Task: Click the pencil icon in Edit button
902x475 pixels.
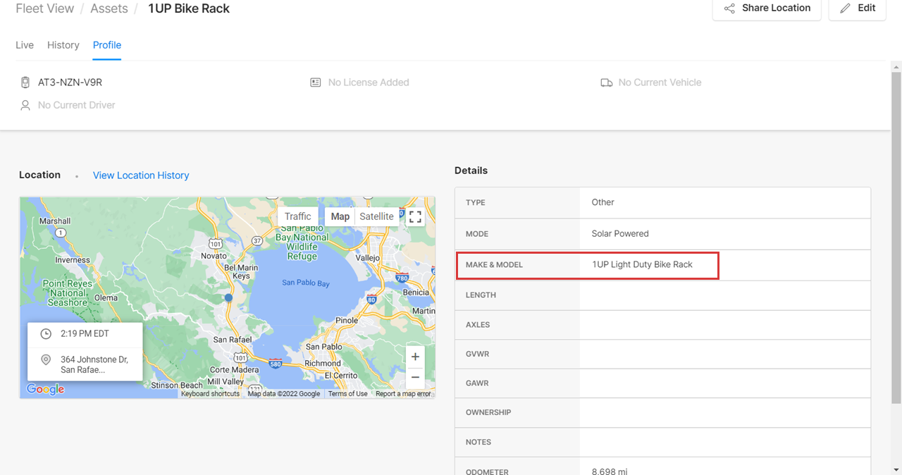Action: (x=846, y=8)
